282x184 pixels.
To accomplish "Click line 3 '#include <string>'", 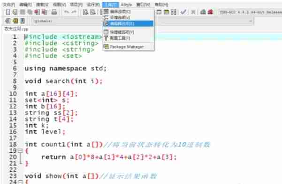I will click(59, 50).
